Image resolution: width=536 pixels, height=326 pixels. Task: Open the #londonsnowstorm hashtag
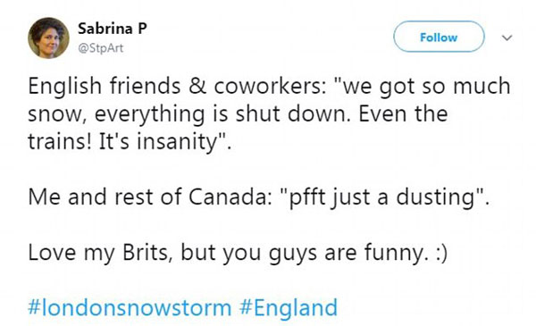(x=130, y=307)
